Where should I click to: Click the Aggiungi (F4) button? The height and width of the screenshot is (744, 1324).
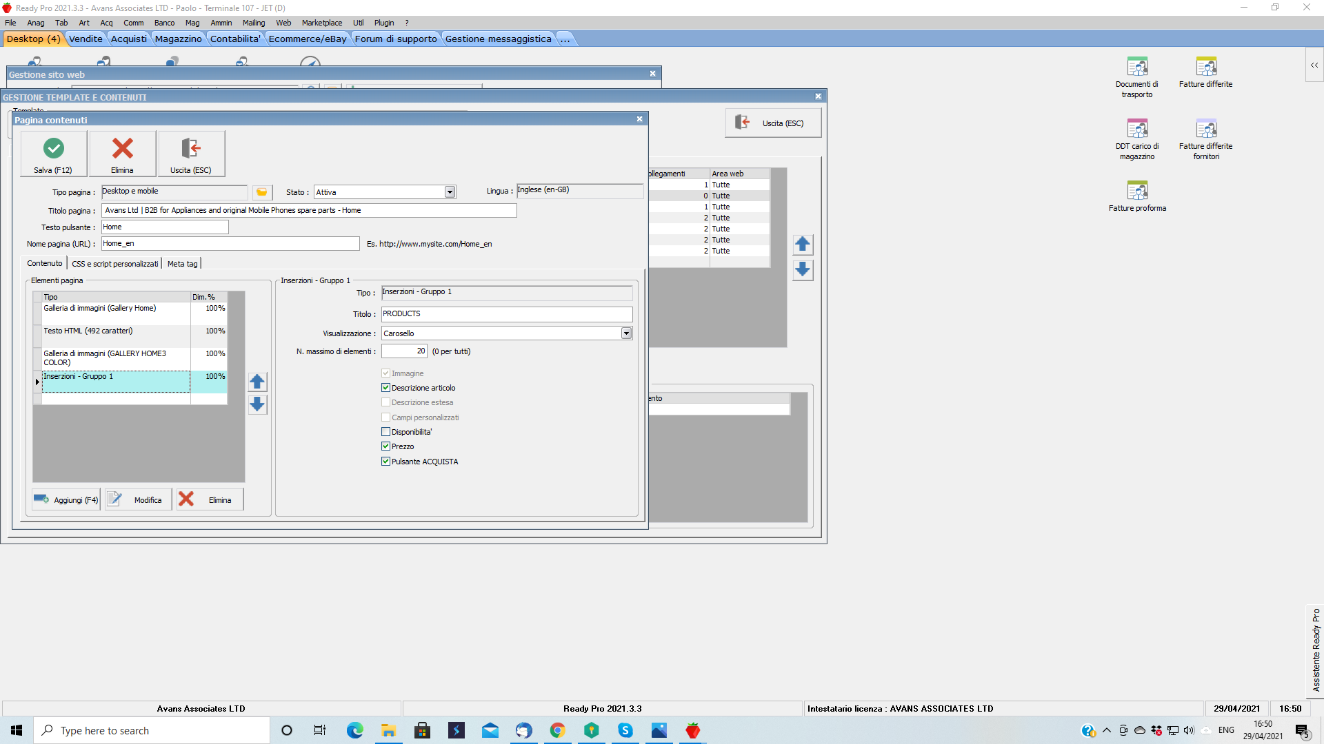point(66,499)
